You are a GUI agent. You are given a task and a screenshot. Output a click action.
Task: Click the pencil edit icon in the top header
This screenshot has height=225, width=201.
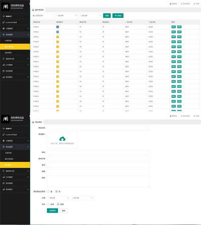(x=181, y=4)
